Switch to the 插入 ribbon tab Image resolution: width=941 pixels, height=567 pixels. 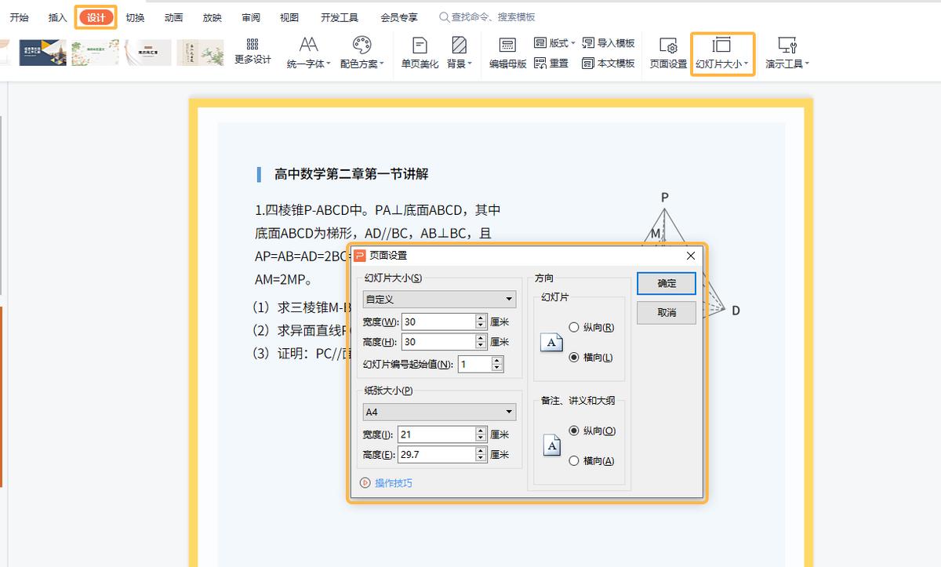coord(56,16)
